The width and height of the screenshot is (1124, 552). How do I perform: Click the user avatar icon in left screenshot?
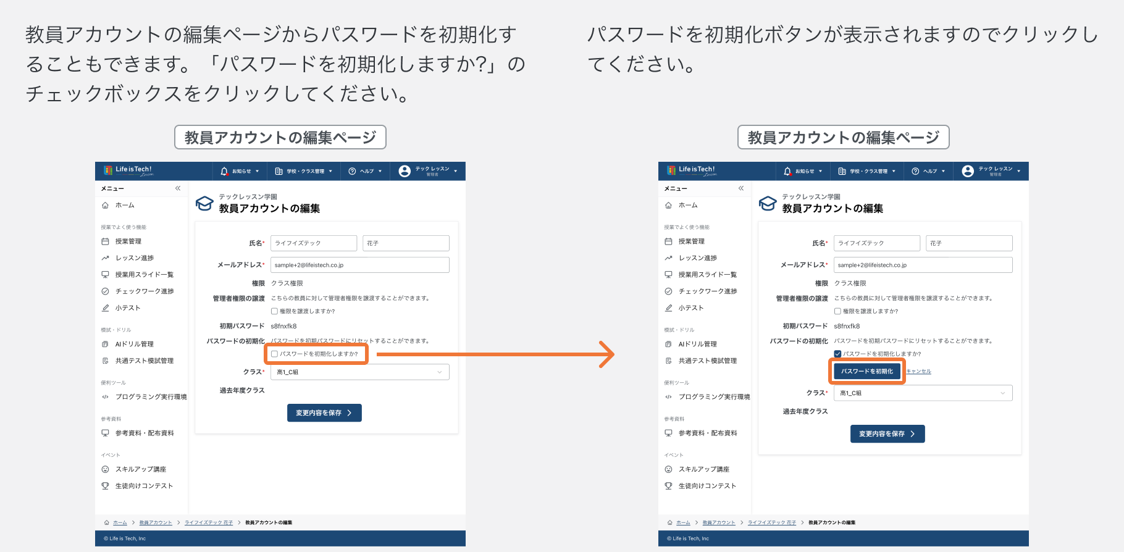[x=405, y=171]
